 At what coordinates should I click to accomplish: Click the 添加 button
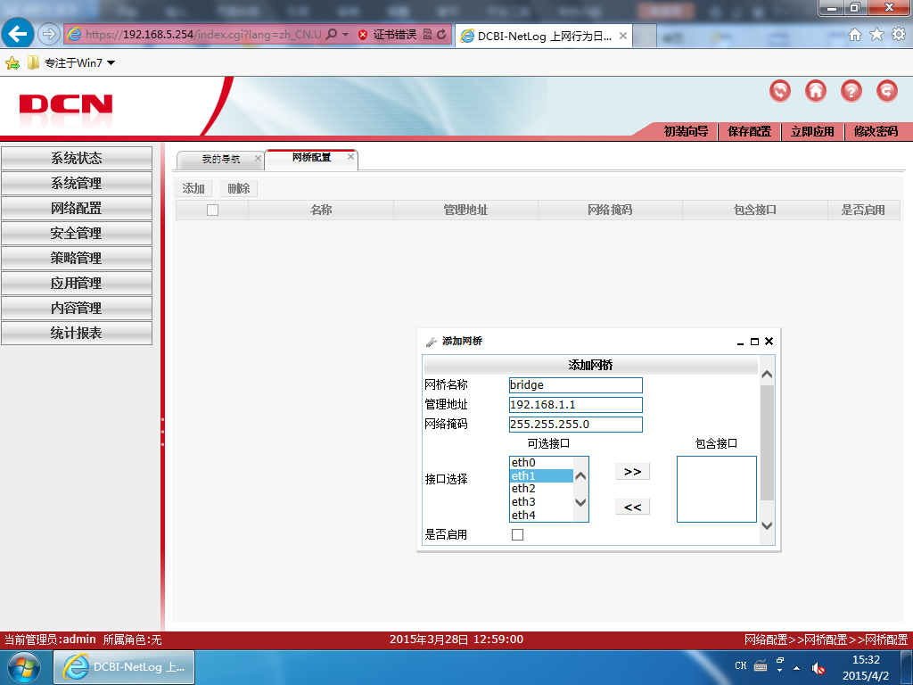[x=193, y=189]
